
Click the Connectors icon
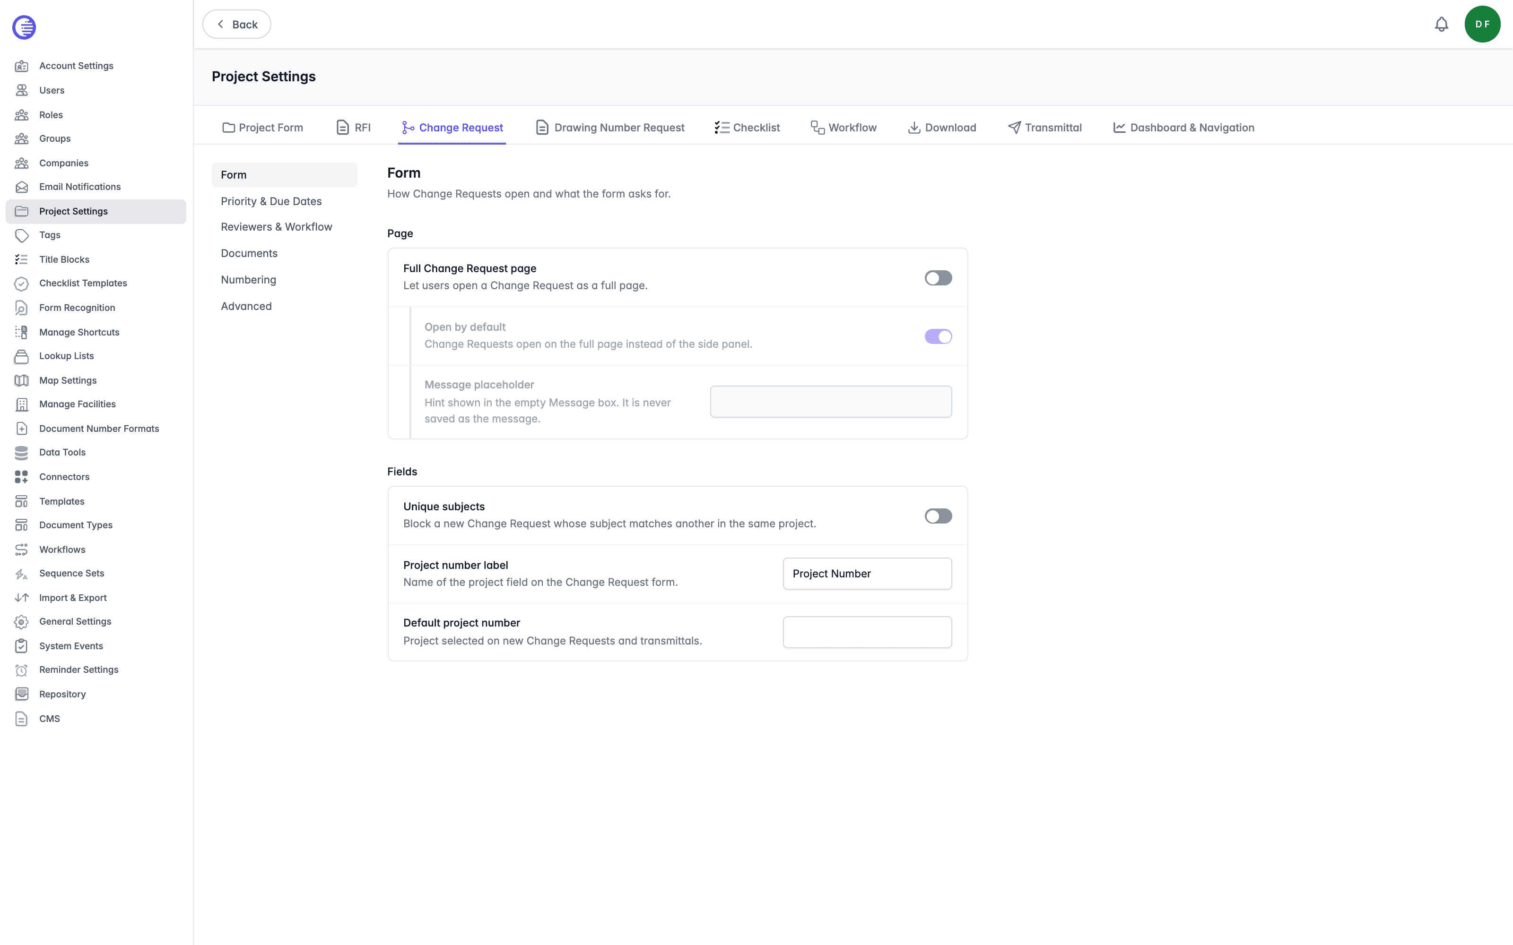[22, 477]
